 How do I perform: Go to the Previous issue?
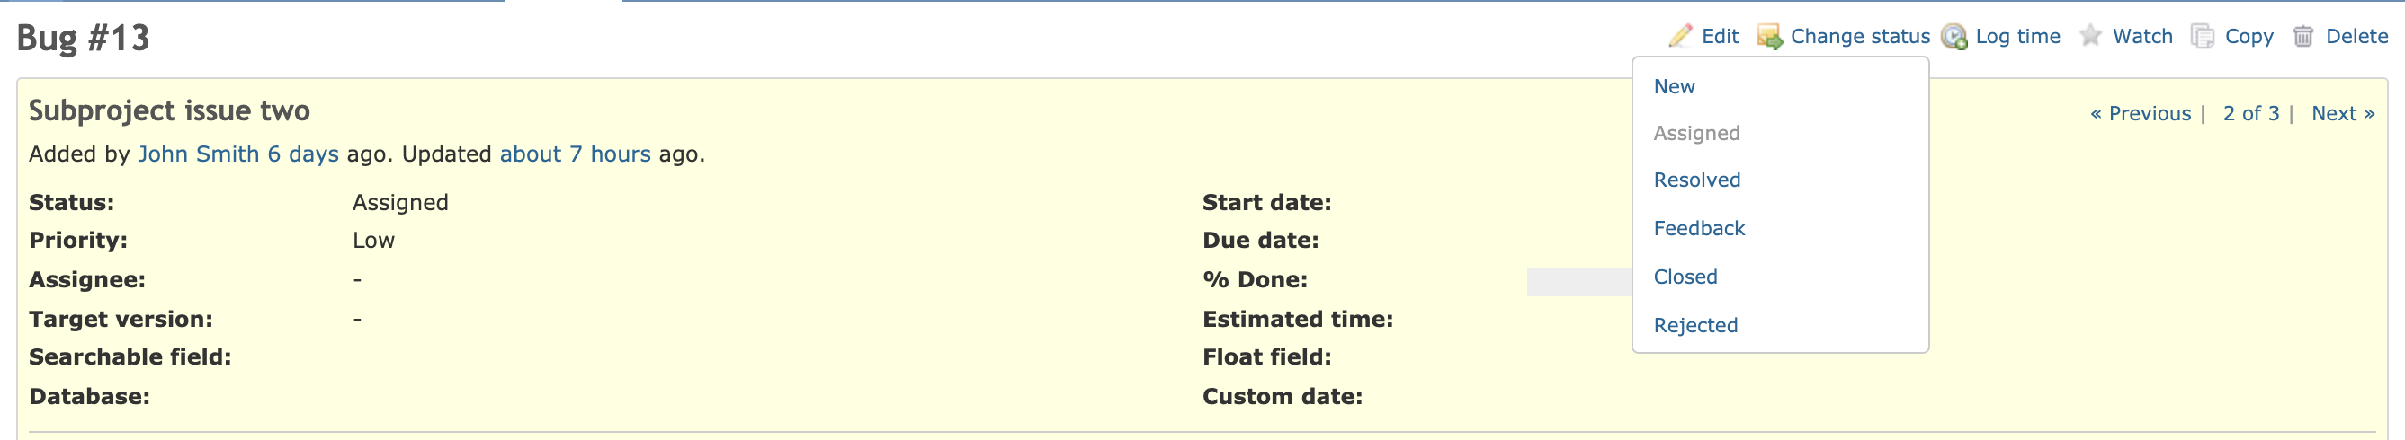(2140, 114)
